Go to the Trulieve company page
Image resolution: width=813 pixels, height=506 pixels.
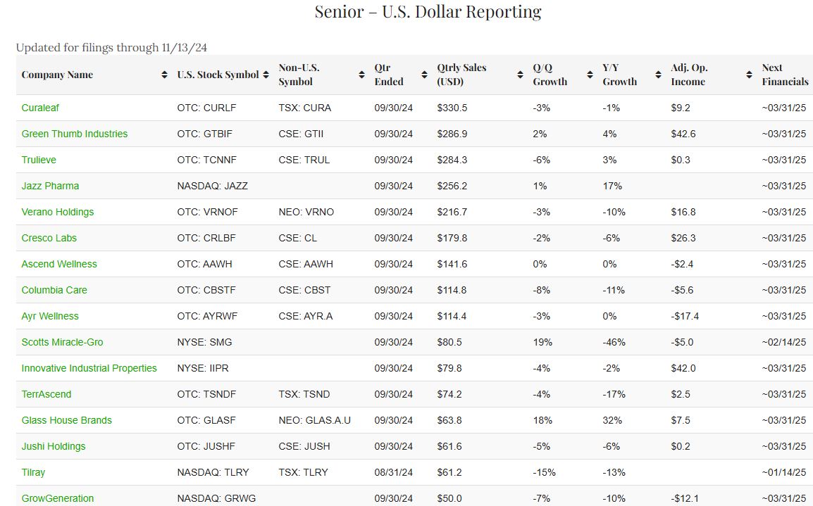pyautogui.click(x=39, y=160)
